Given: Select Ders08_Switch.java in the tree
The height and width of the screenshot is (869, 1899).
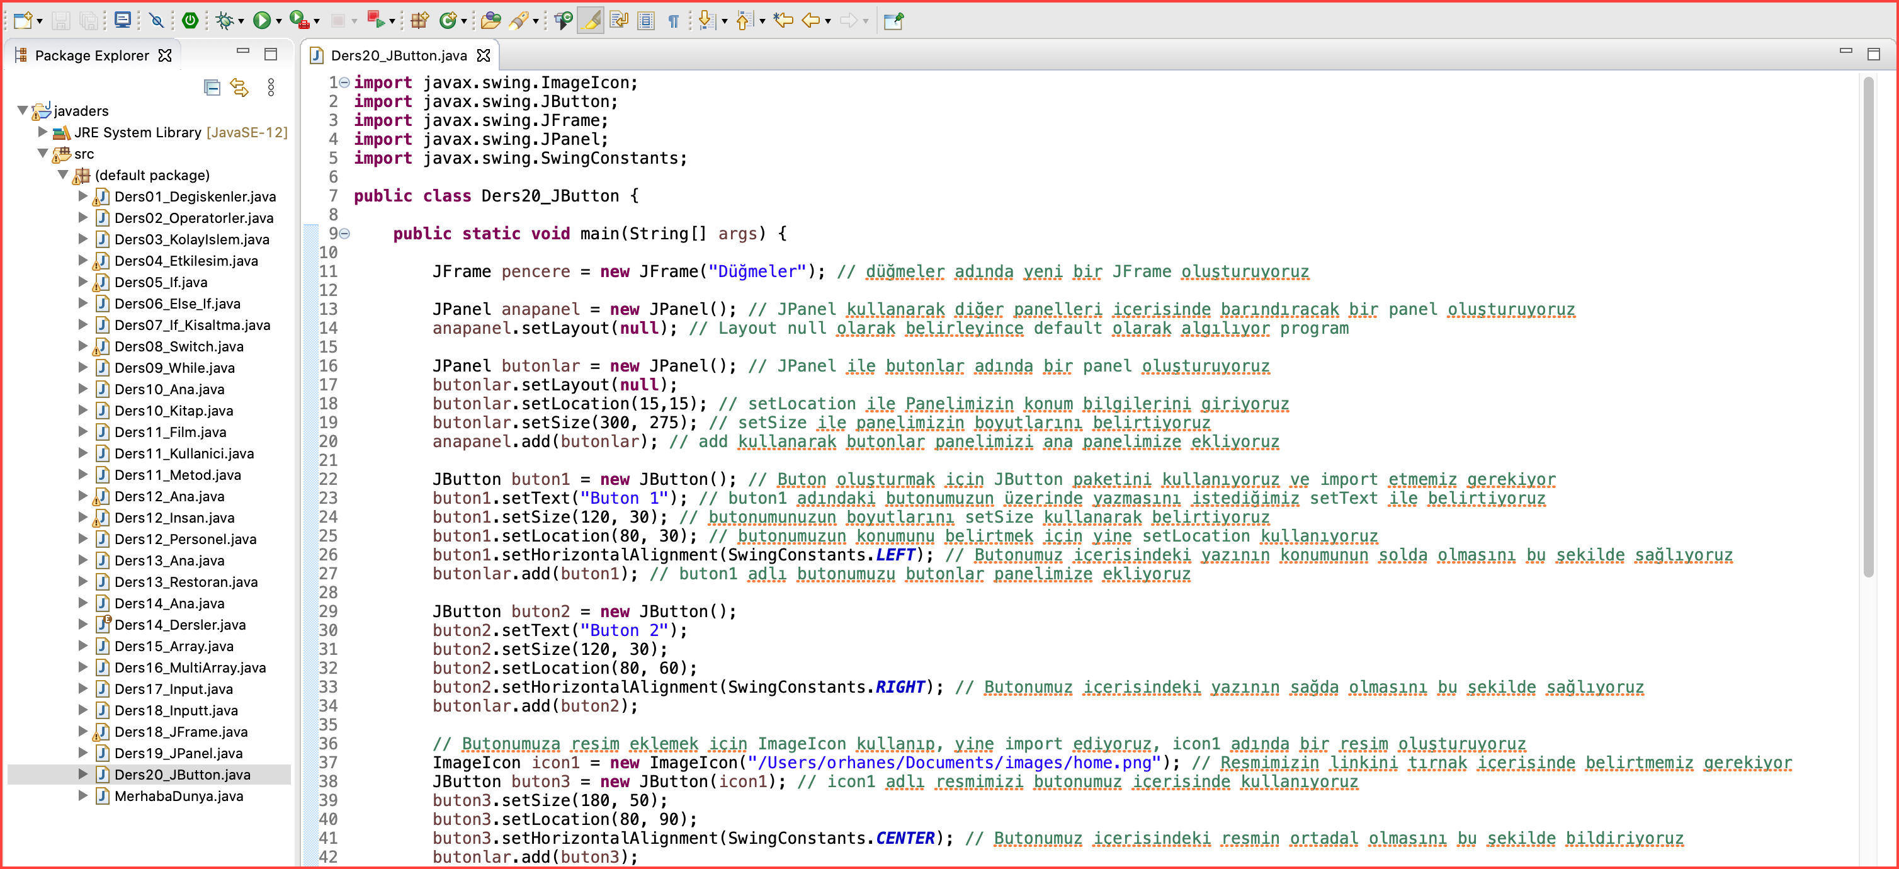Looking at the screenshot, I should (178, 346).
